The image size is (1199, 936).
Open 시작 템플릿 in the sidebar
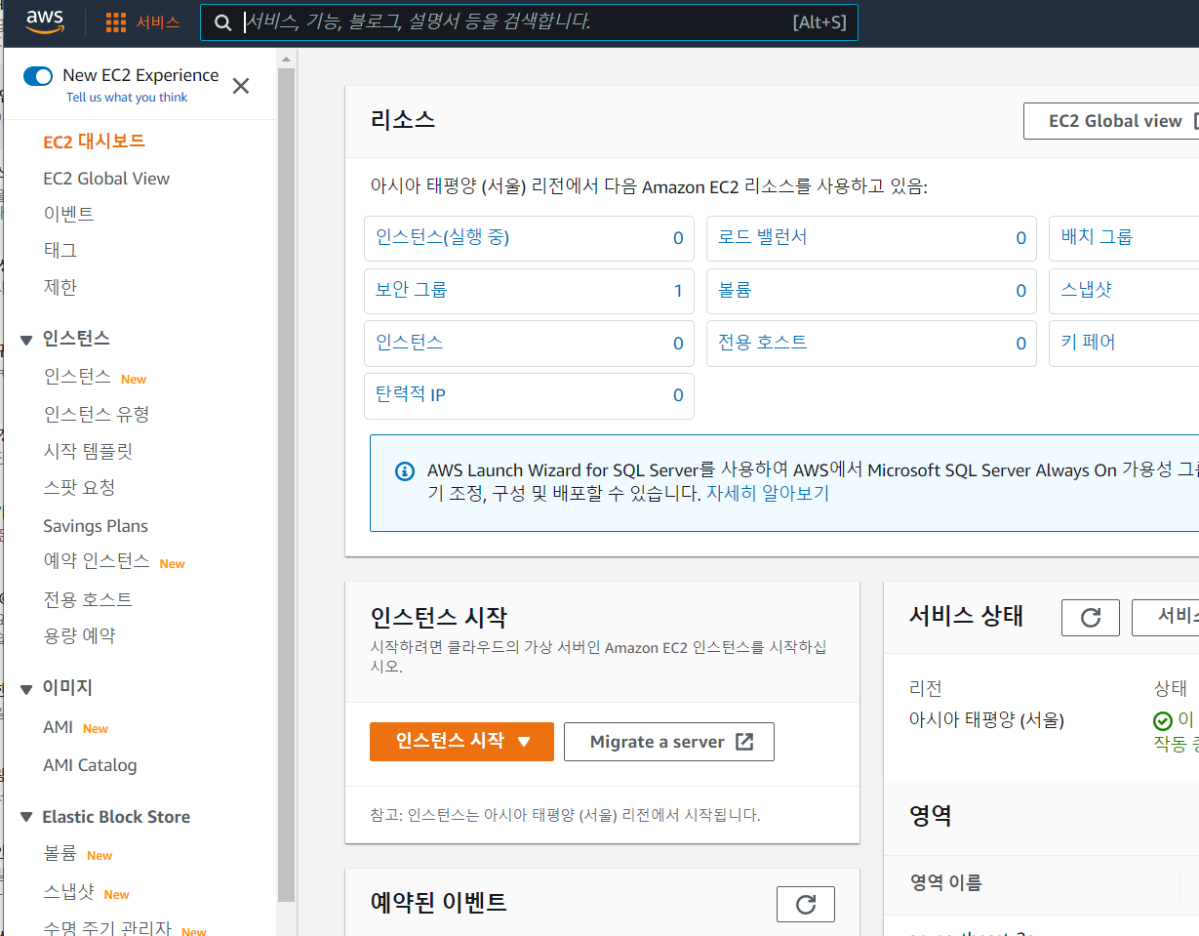click(87, 451)
